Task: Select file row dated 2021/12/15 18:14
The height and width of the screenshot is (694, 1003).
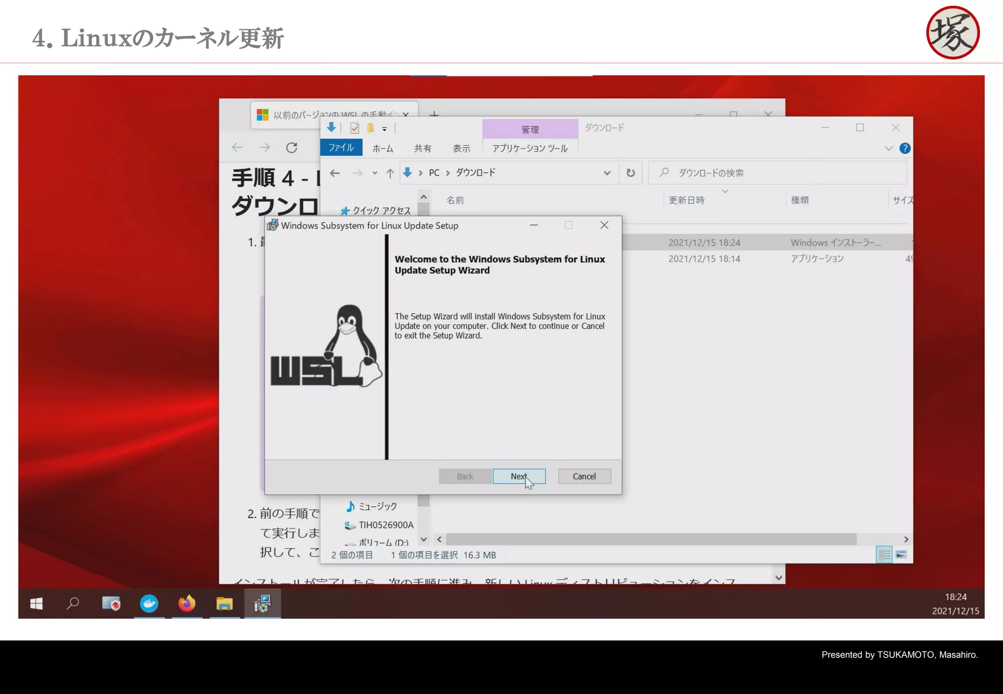Action: (x=767, y=259)
